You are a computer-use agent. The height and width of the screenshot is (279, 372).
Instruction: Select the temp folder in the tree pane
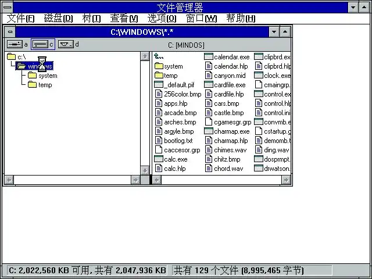(40, 85)
